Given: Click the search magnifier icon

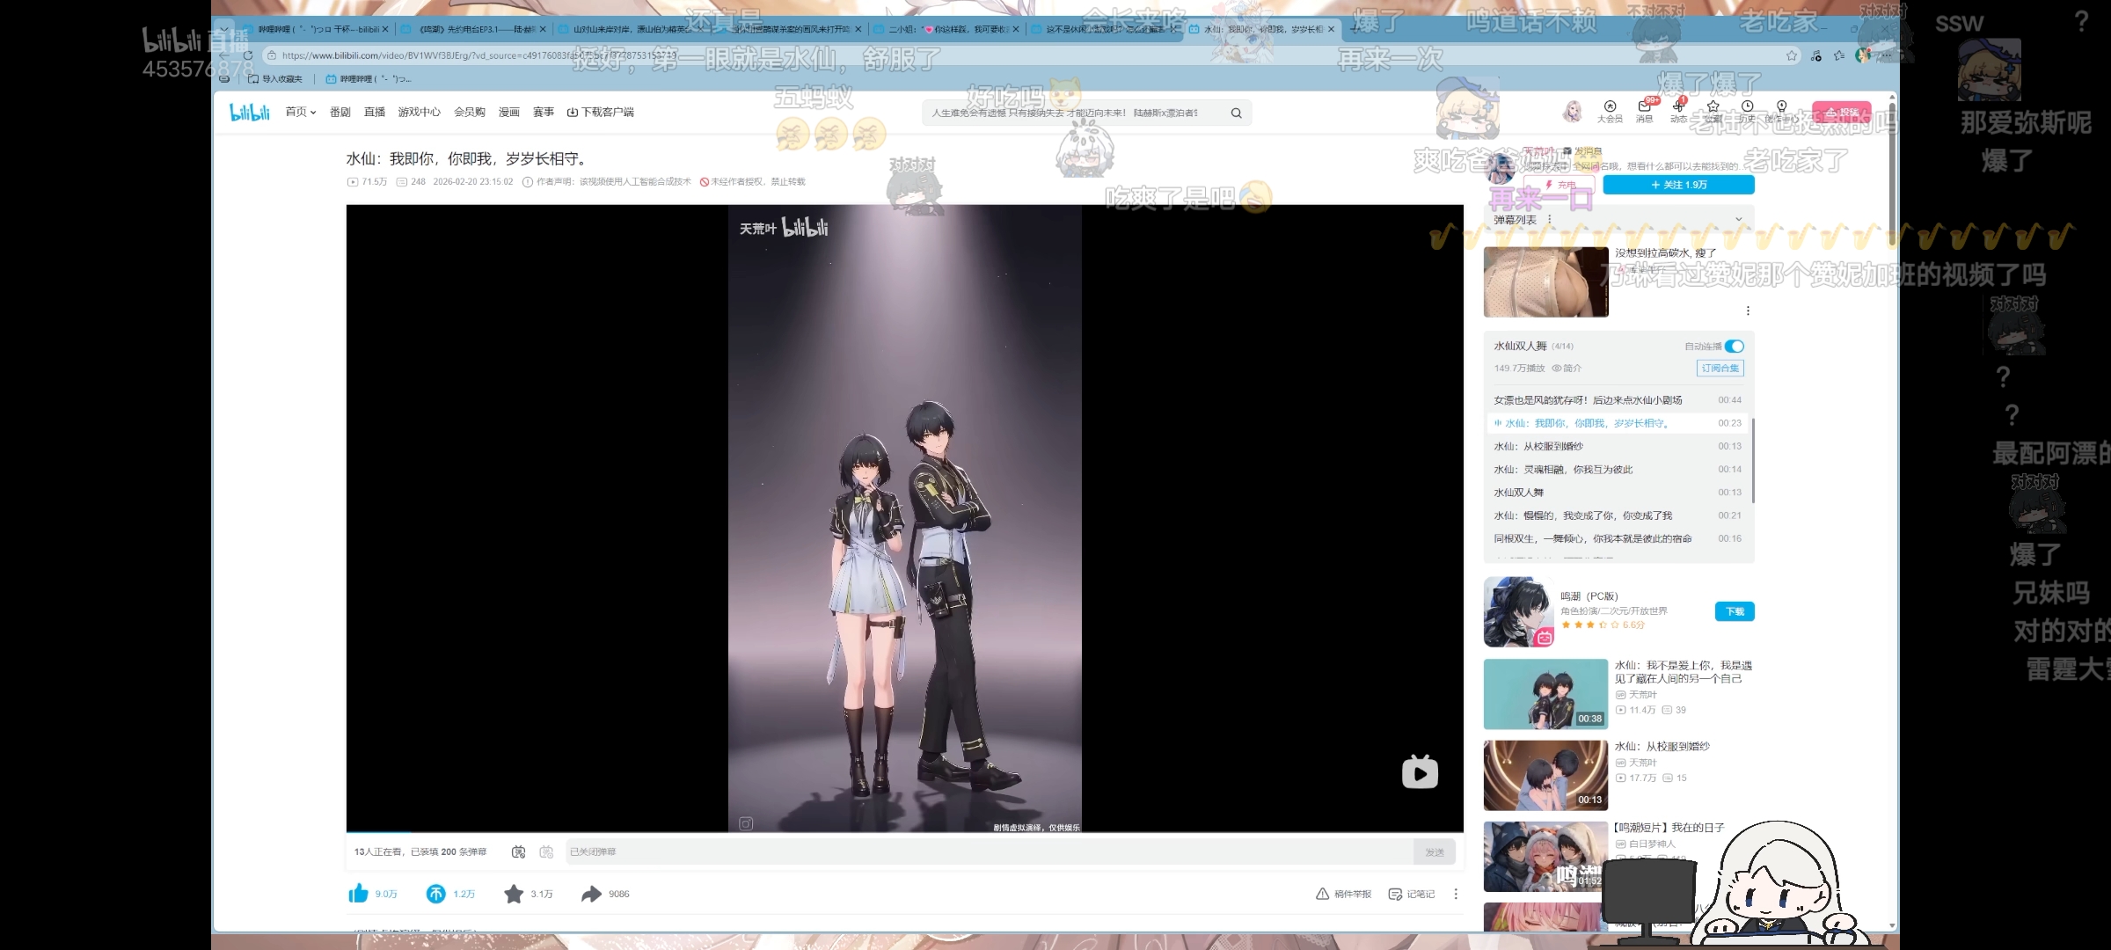Looking at the screenshot, I should pos(1236,113).
